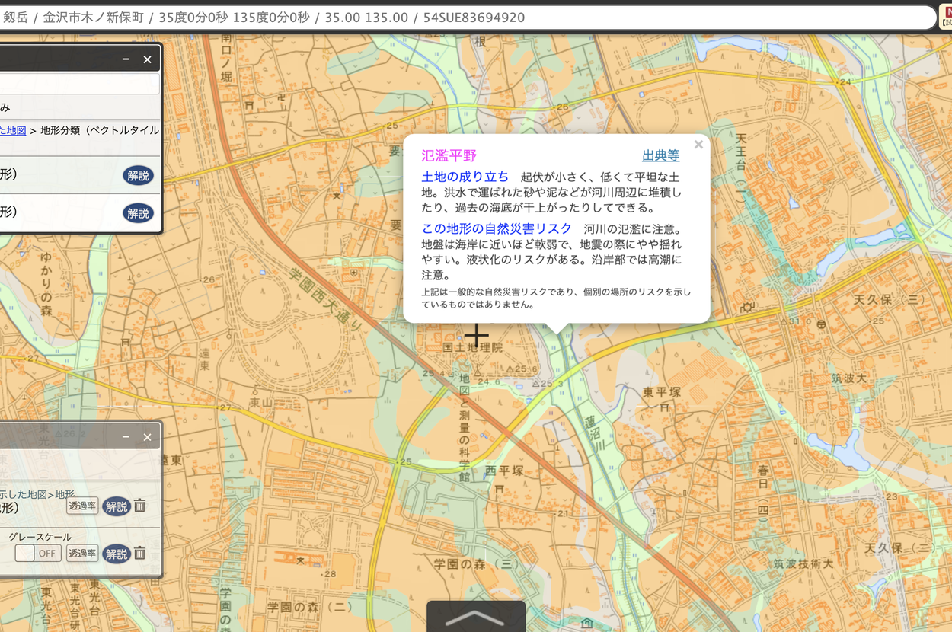
Task: Open 解説 for top selected layer
Action: 116,506
